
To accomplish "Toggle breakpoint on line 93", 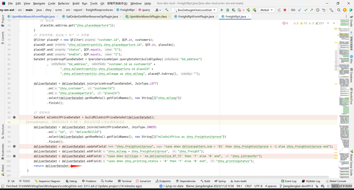I will click(x=15, y=117).
